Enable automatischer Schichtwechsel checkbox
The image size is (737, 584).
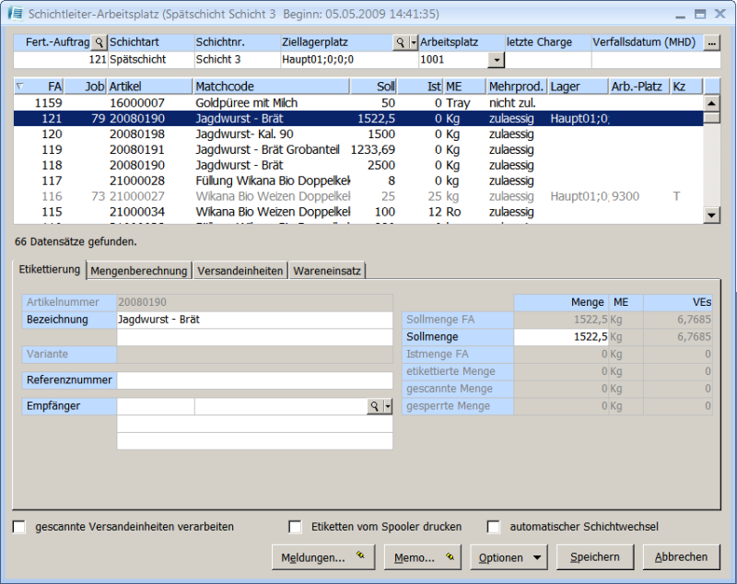494,527
